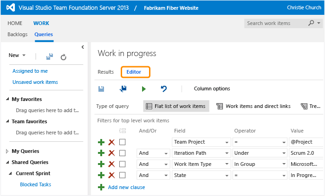The width and height of the screenshot is (325, 196).
Task: Click the Add new clause link
Action: (x=126, y=187)
